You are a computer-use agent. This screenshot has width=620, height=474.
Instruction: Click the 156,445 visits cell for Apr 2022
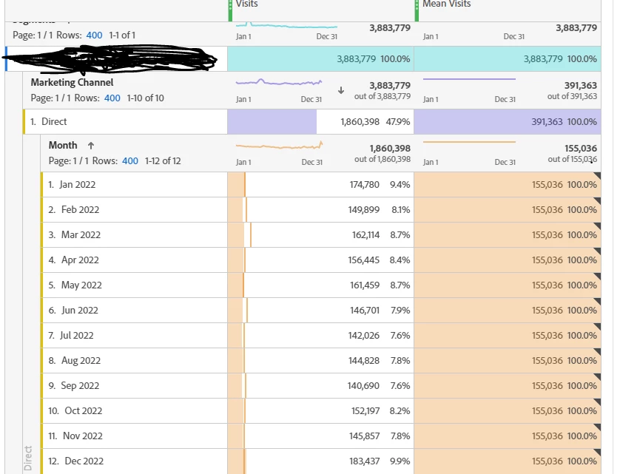click(320, 260)
